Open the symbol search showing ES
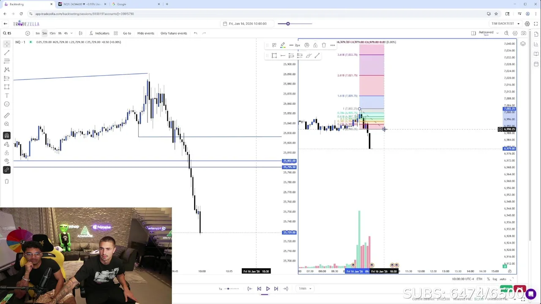 [7, 33]
